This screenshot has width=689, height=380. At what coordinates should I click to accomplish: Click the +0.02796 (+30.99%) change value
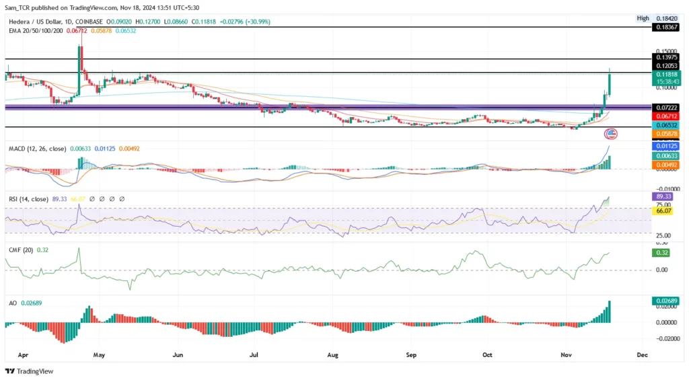point(245,22)
